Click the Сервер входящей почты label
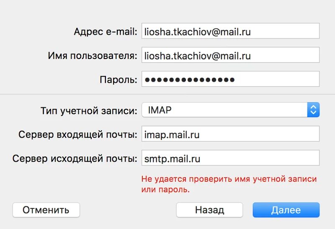Image resolution: width=335 pixels, height=229 pixels. click(78, 135)
